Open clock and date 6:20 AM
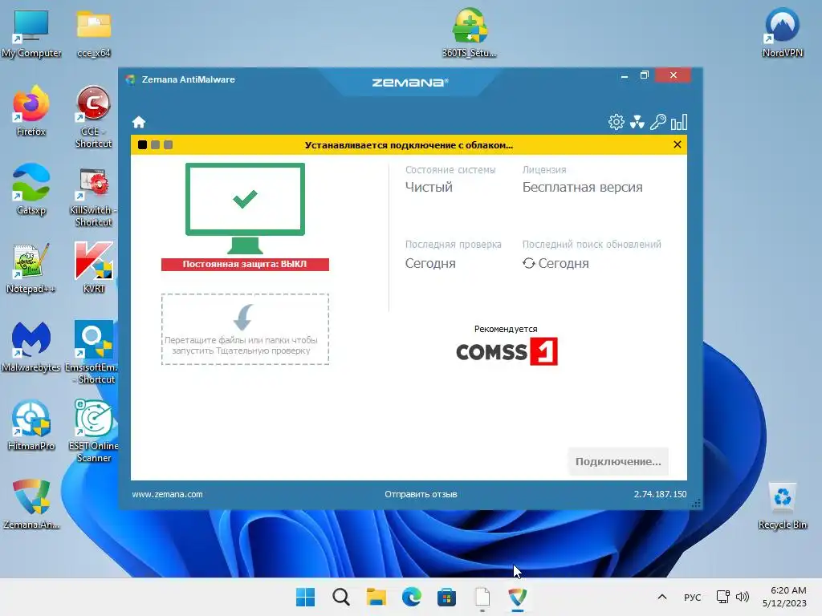Image resolution: width=822 pixels, height=616 pixels. pyautogui.click(x=784, y=597)
